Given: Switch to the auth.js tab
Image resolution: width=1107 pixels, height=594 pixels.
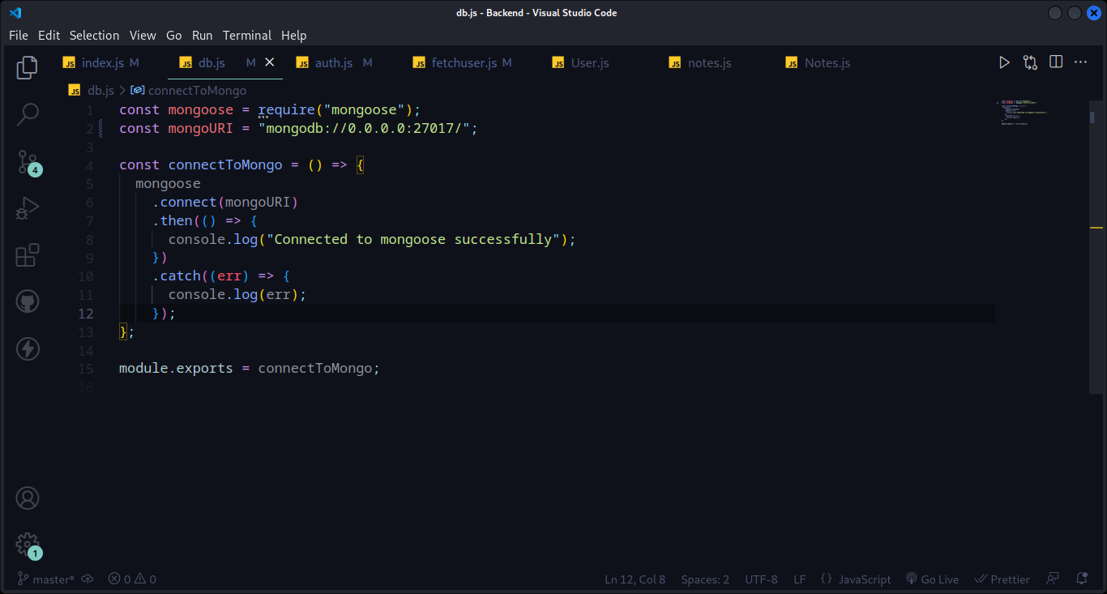Looking at the screenshot, I should coord(333,63).
